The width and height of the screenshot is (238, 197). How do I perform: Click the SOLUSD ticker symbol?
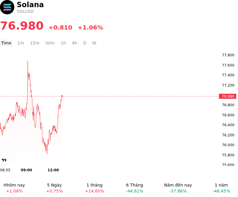(x=25, y=11)
